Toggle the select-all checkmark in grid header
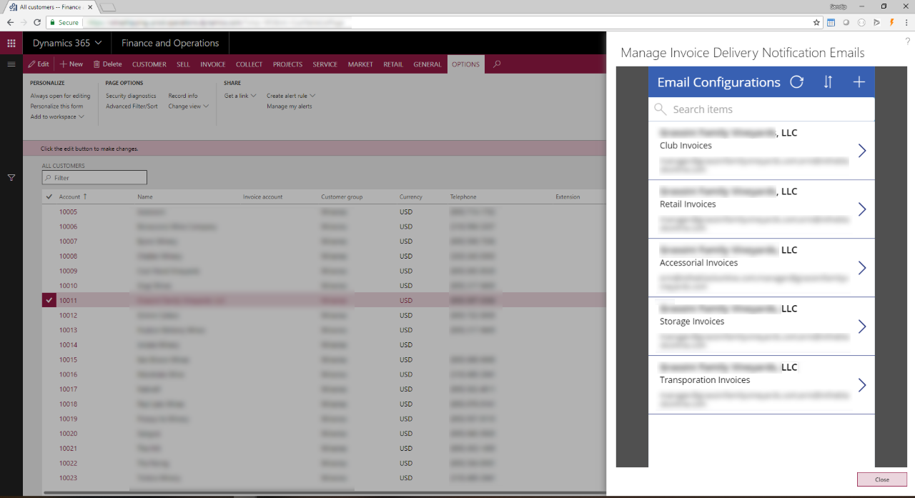915x498 pixels. click(49, 196)
